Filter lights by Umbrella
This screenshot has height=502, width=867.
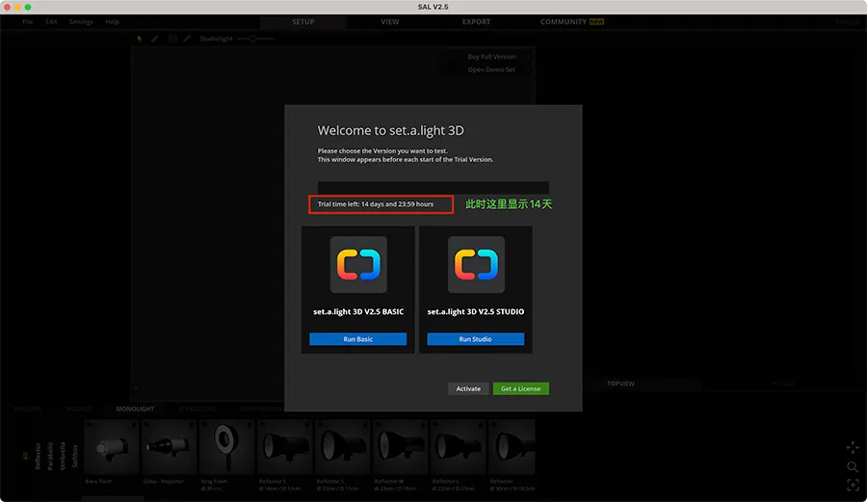pos(63,456)
